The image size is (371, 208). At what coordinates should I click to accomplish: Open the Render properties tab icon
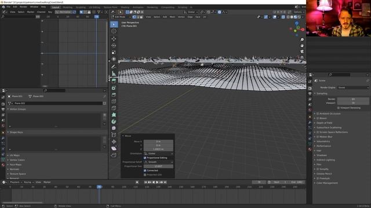click(310, 88)
